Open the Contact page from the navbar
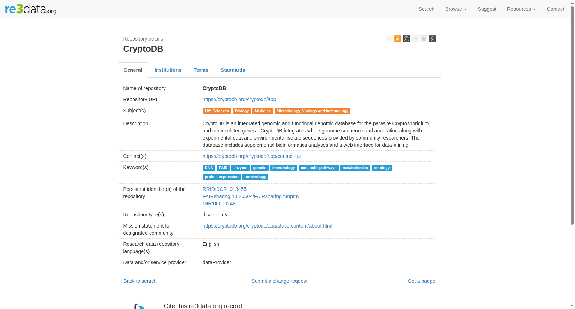The height and width of the screenshot is (309, 575). (555, 9)
